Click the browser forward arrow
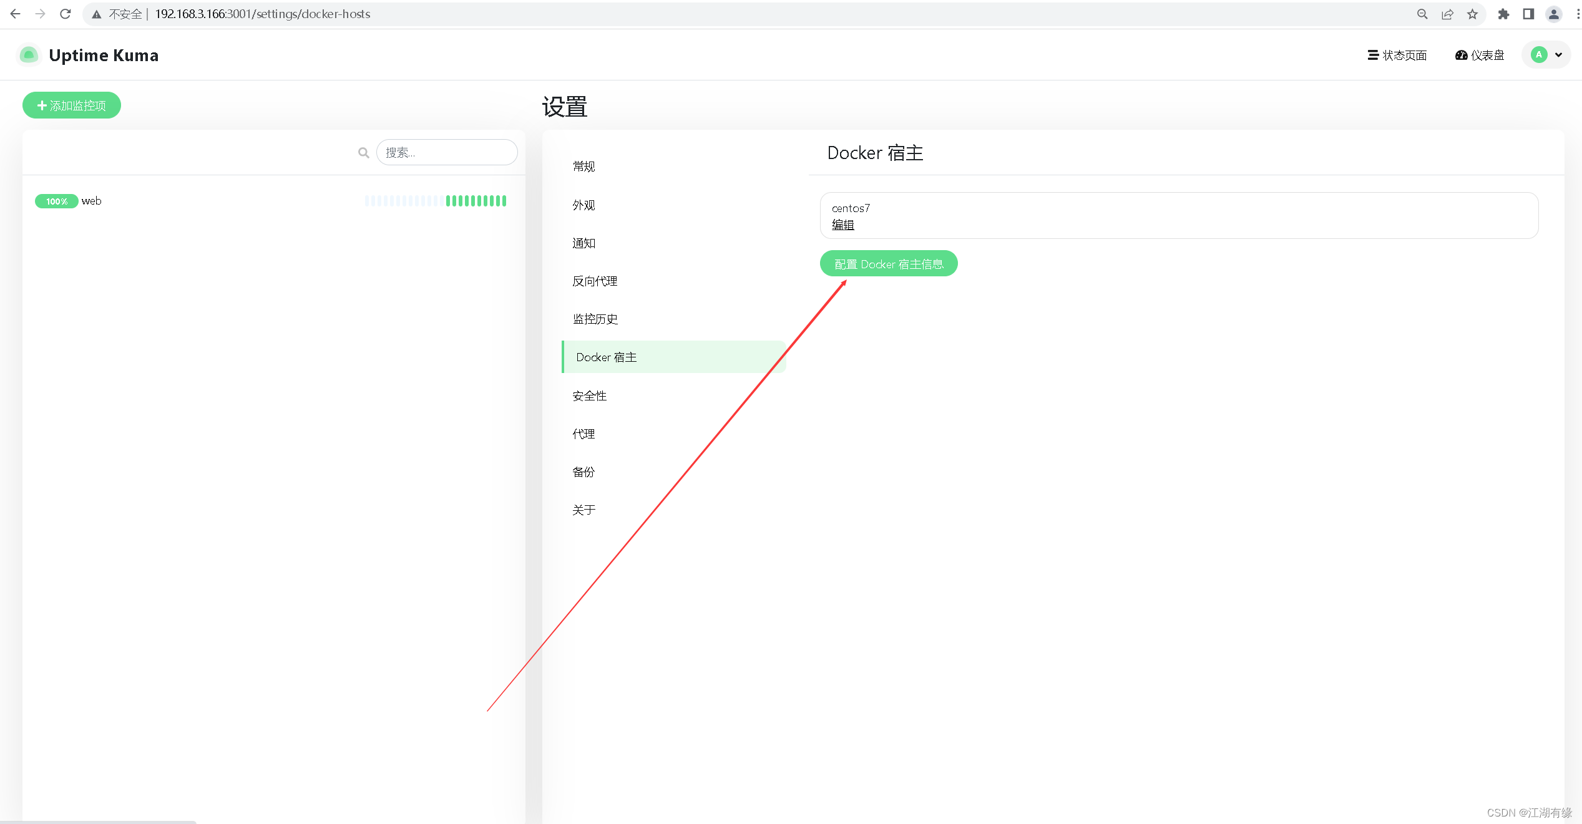1582x824 pixels. 41,14
